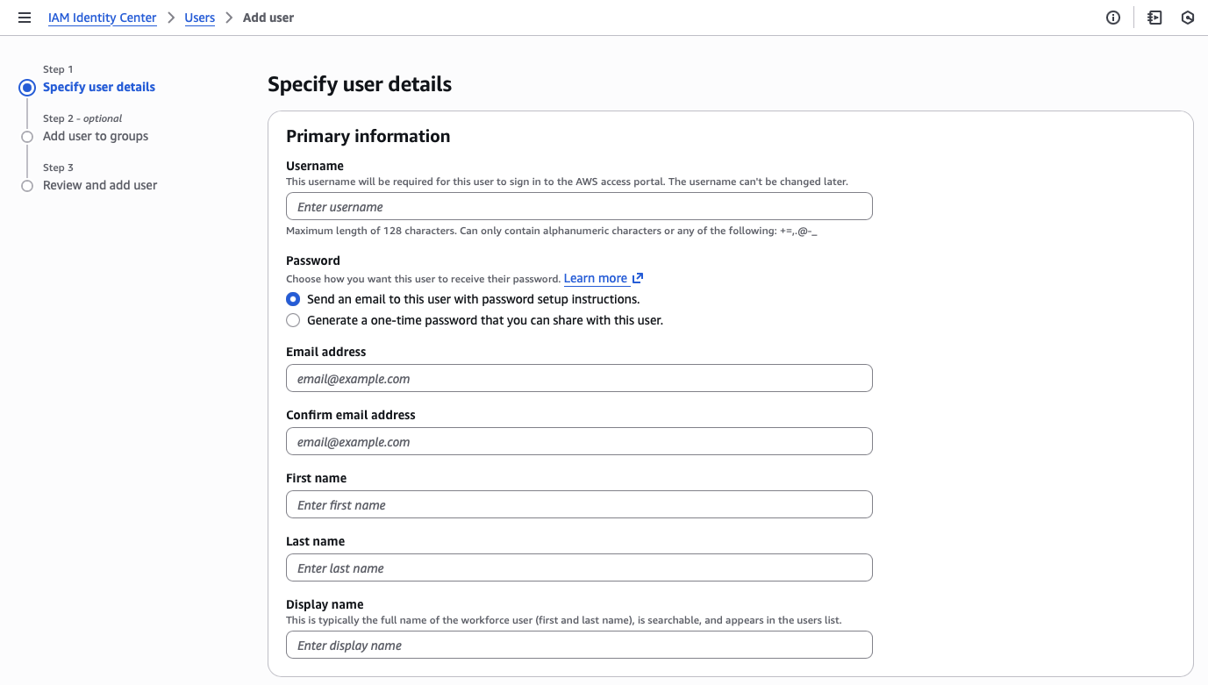Click the Confirm email address field
The image size is (1208, 685).
tap(578, 441)
